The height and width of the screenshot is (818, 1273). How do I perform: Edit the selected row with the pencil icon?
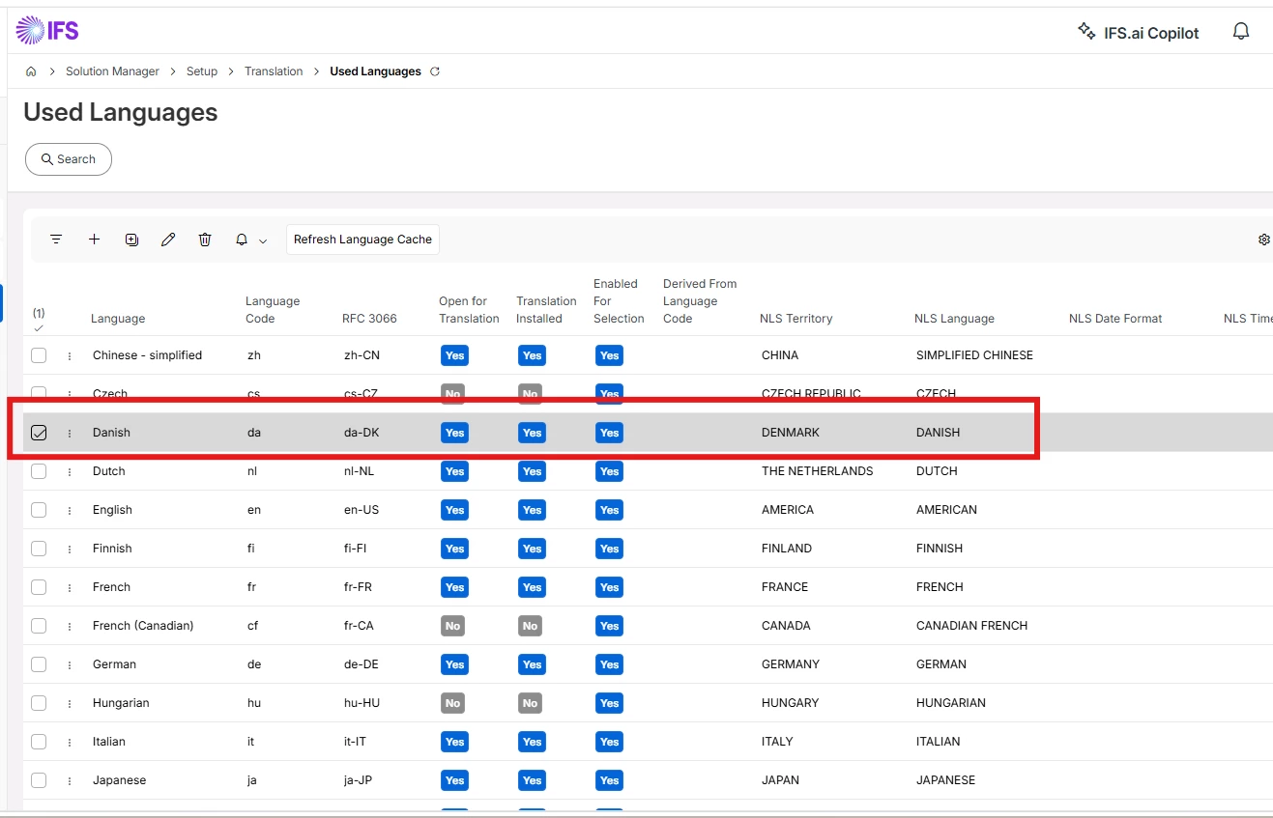(168, 240)
